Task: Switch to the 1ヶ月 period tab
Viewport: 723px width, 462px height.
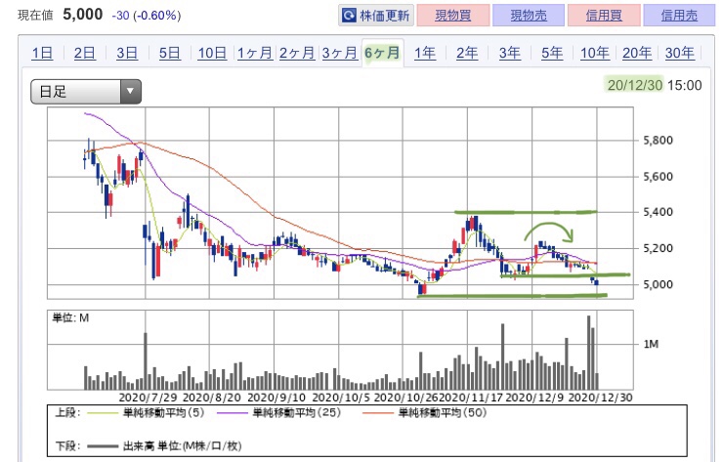Action: point(255,53)
